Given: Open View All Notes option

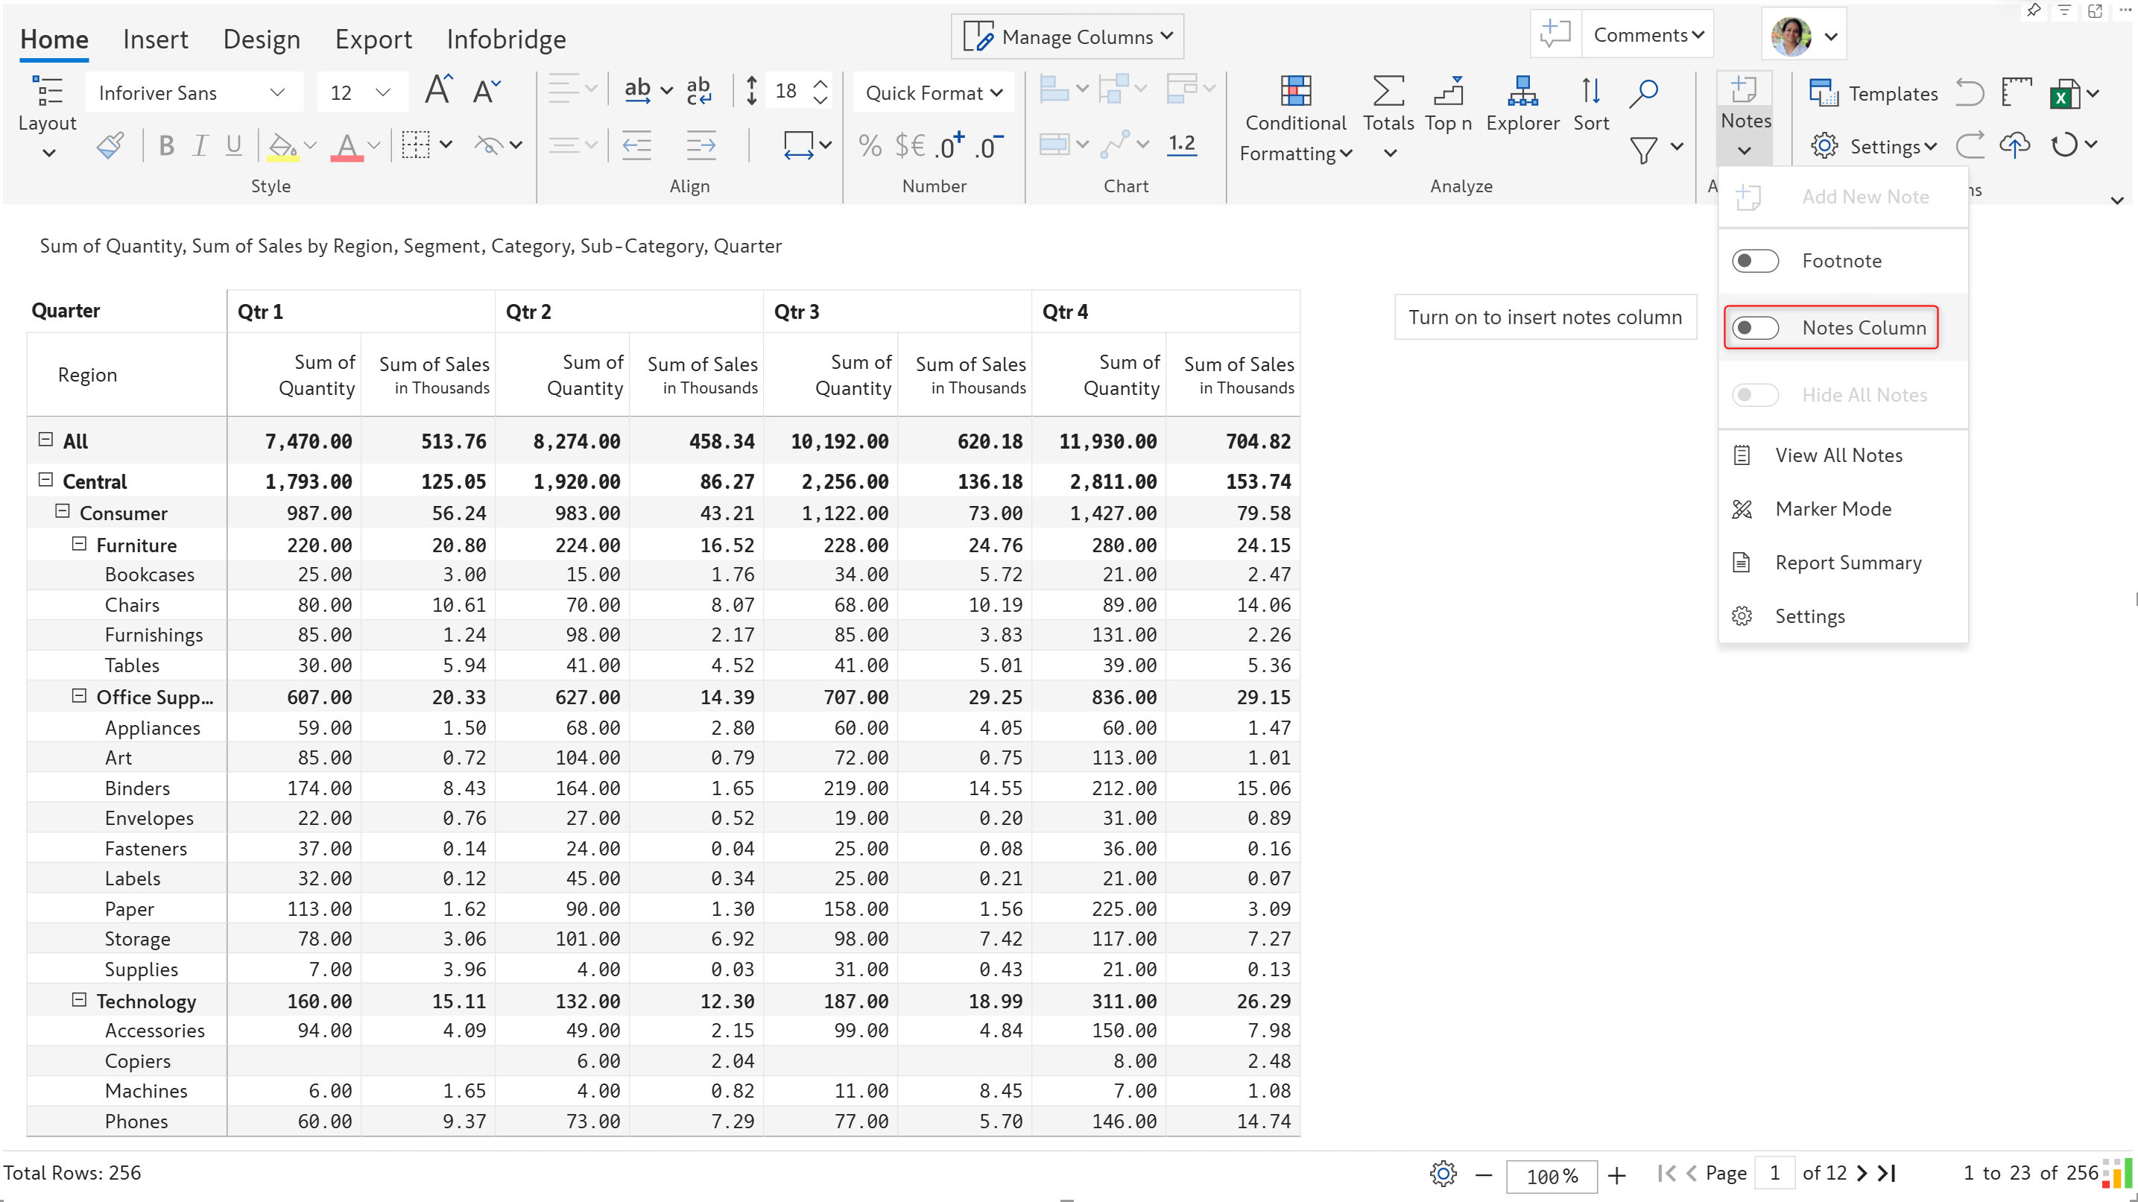Looking at the screenshot, I should point(1838,455).
